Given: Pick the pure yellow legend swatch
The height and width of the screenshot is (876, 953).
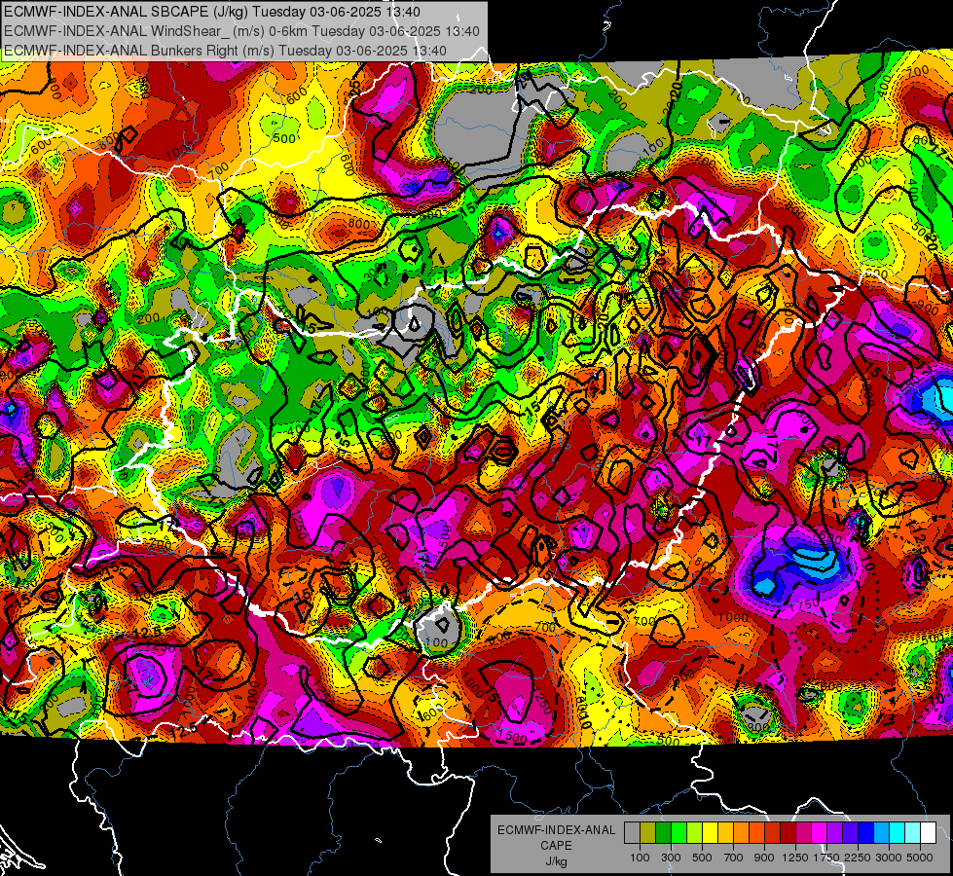Looking at the screenshot, I should point(710,832).
